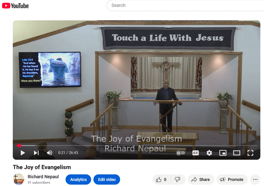This screenshot has height=186, width=264.
Task: Skip to the next video
Action: point(36,153)
